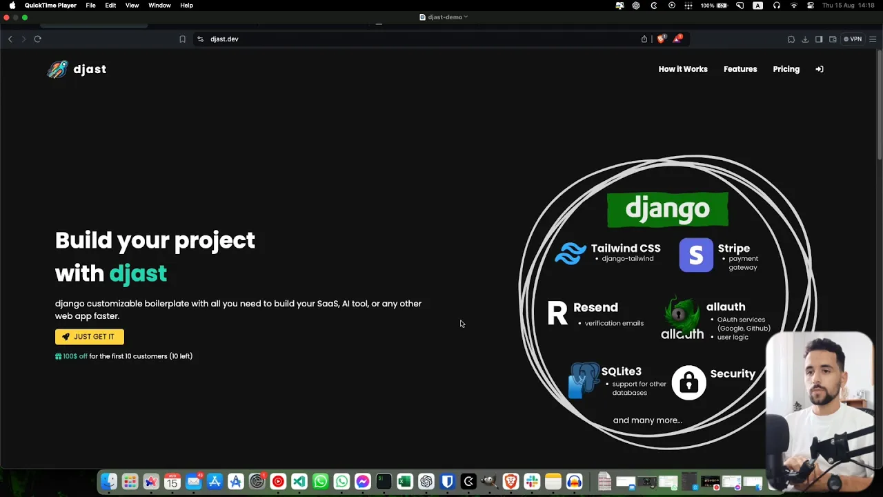Click the Resend R icon
Image resolution: width=883 pixels, height=497 pixels.
point(557,313)
